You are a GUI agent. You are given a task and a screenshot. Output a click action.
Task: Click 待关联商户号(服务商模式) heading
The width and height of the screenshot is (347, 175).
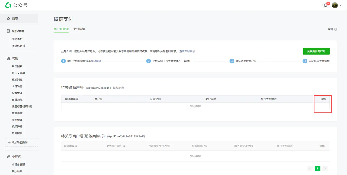(x=83, y=136)
